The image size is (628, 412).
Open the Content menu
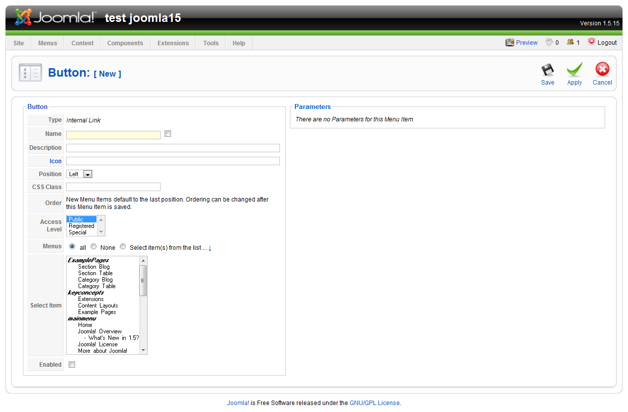coord(83,43)
